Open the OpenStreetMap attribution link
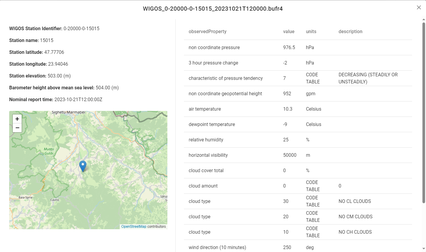 (134, 227)
